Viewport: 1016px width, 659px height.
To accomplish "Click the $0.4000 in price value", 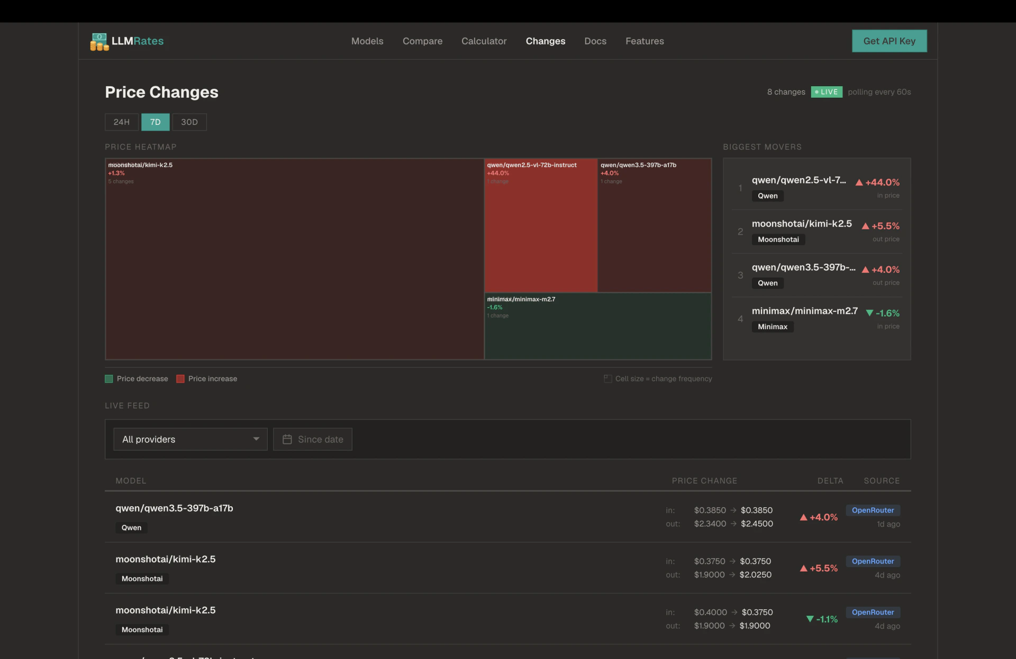I will click(x=710, y=612).
